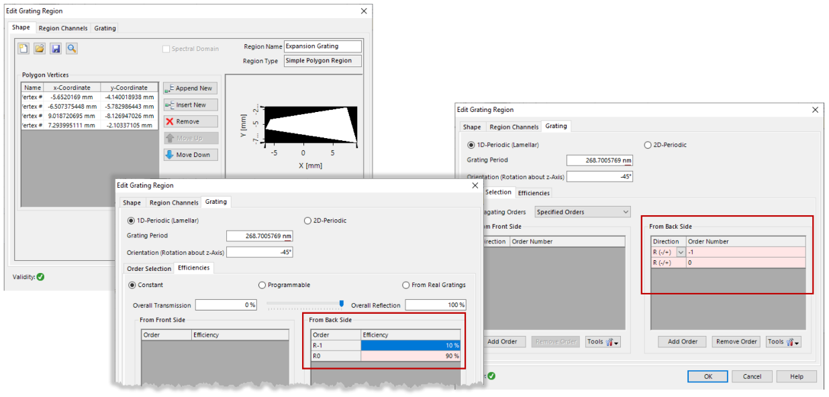Switch to Region Channels tab in Order Selection window

pos(514,127)
